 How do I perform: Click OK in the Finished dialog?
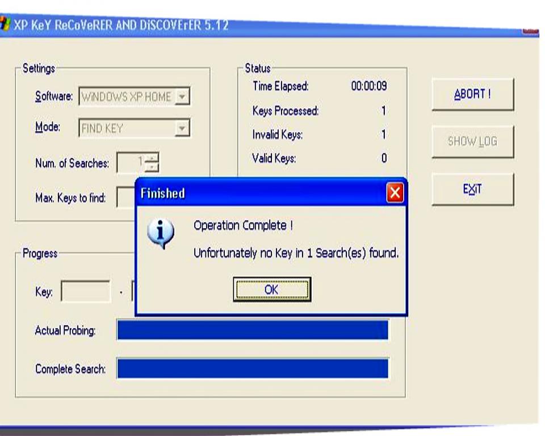(272, 290)
